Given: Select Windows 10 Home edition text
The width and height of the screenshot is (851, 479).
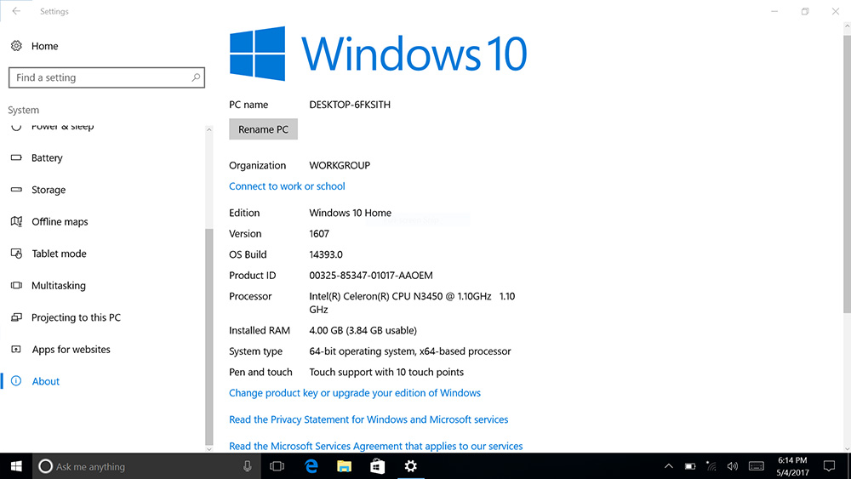Looking at the screenshot, I should point(351,213).
